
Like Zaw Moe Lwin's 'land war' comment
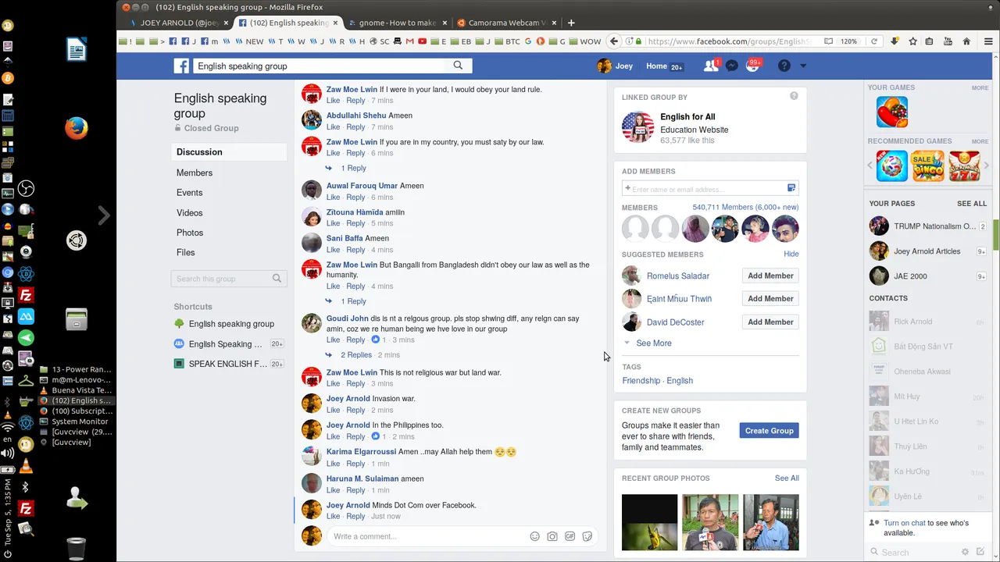[333, 383]
